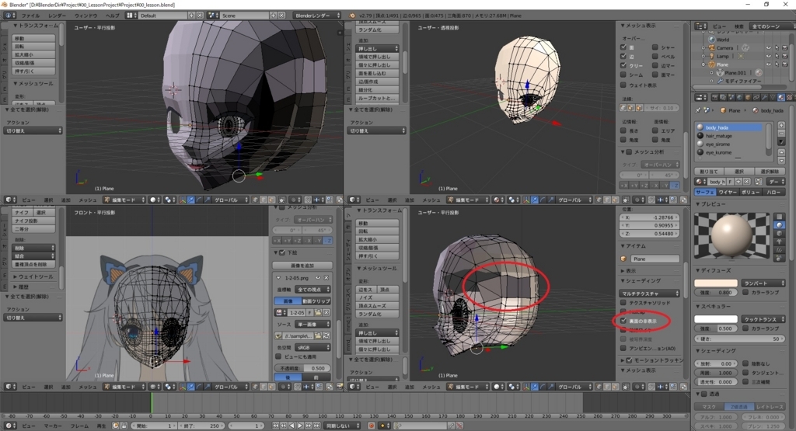Click the 割り当て assign button
Image resolution: width=796 pixels, height=431 pixels.
(x=707, y=171)
